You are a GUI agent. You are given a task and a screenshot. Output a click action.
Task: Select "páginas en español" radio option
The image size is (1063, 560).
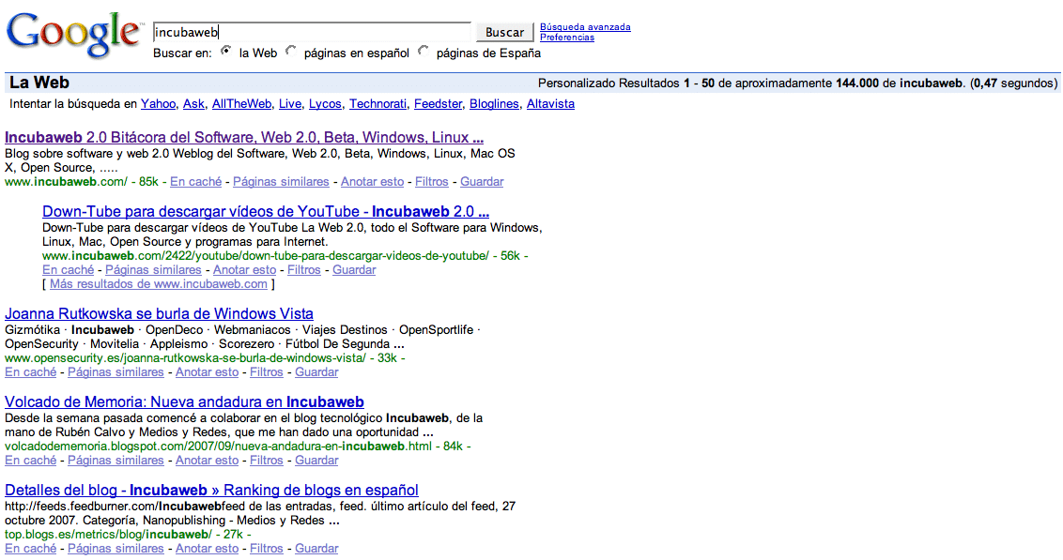click(x=291, y=52)
